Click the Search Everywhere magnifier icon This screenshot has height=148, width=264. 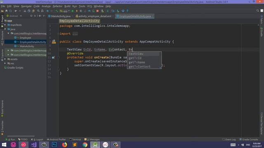pos(257,11)
